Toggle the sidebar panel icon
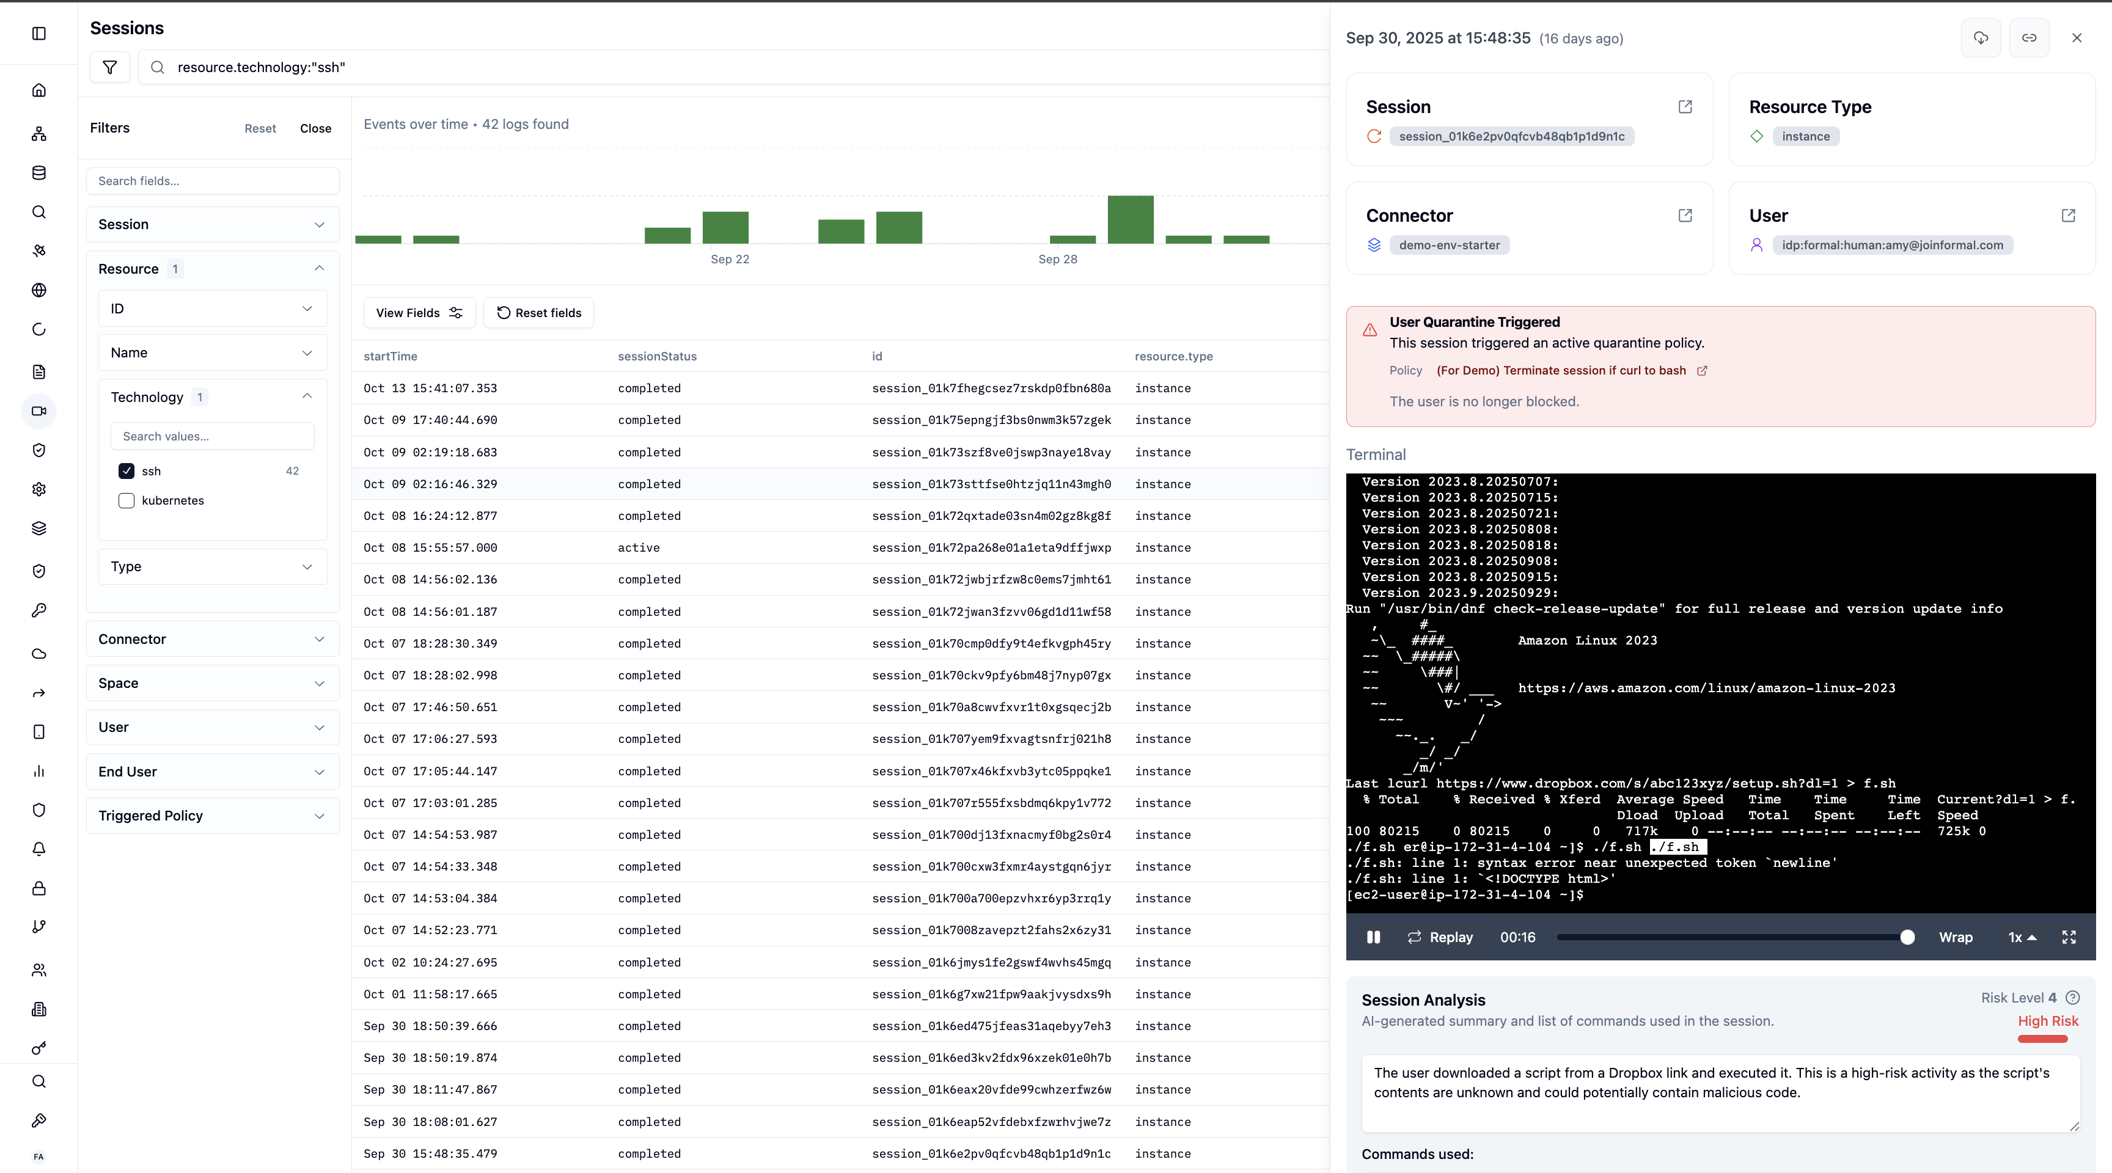The width and height of the screenshot is (2112, 1173). pyautogui.click(x=38, y=34)
